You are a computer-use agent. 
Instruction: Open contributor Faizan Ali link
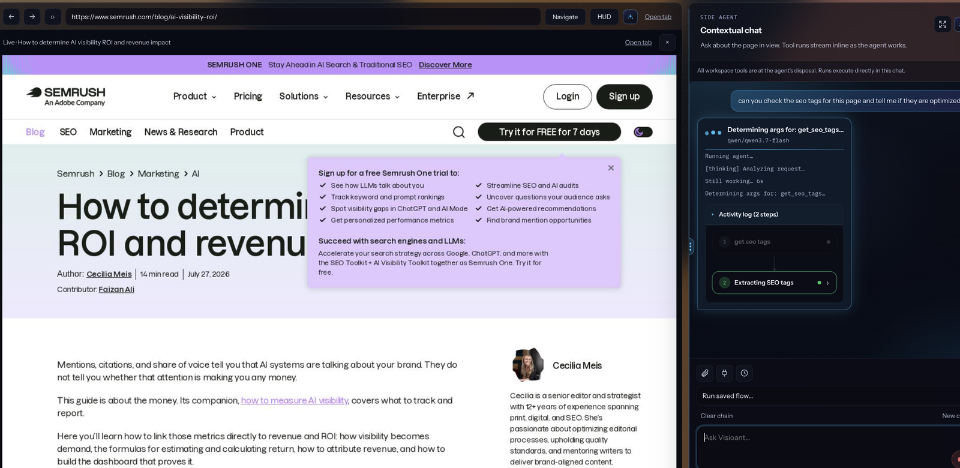tap(116, 289)
